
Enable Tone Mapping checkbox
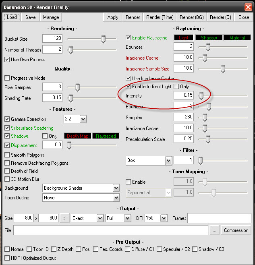pos(128,182)
